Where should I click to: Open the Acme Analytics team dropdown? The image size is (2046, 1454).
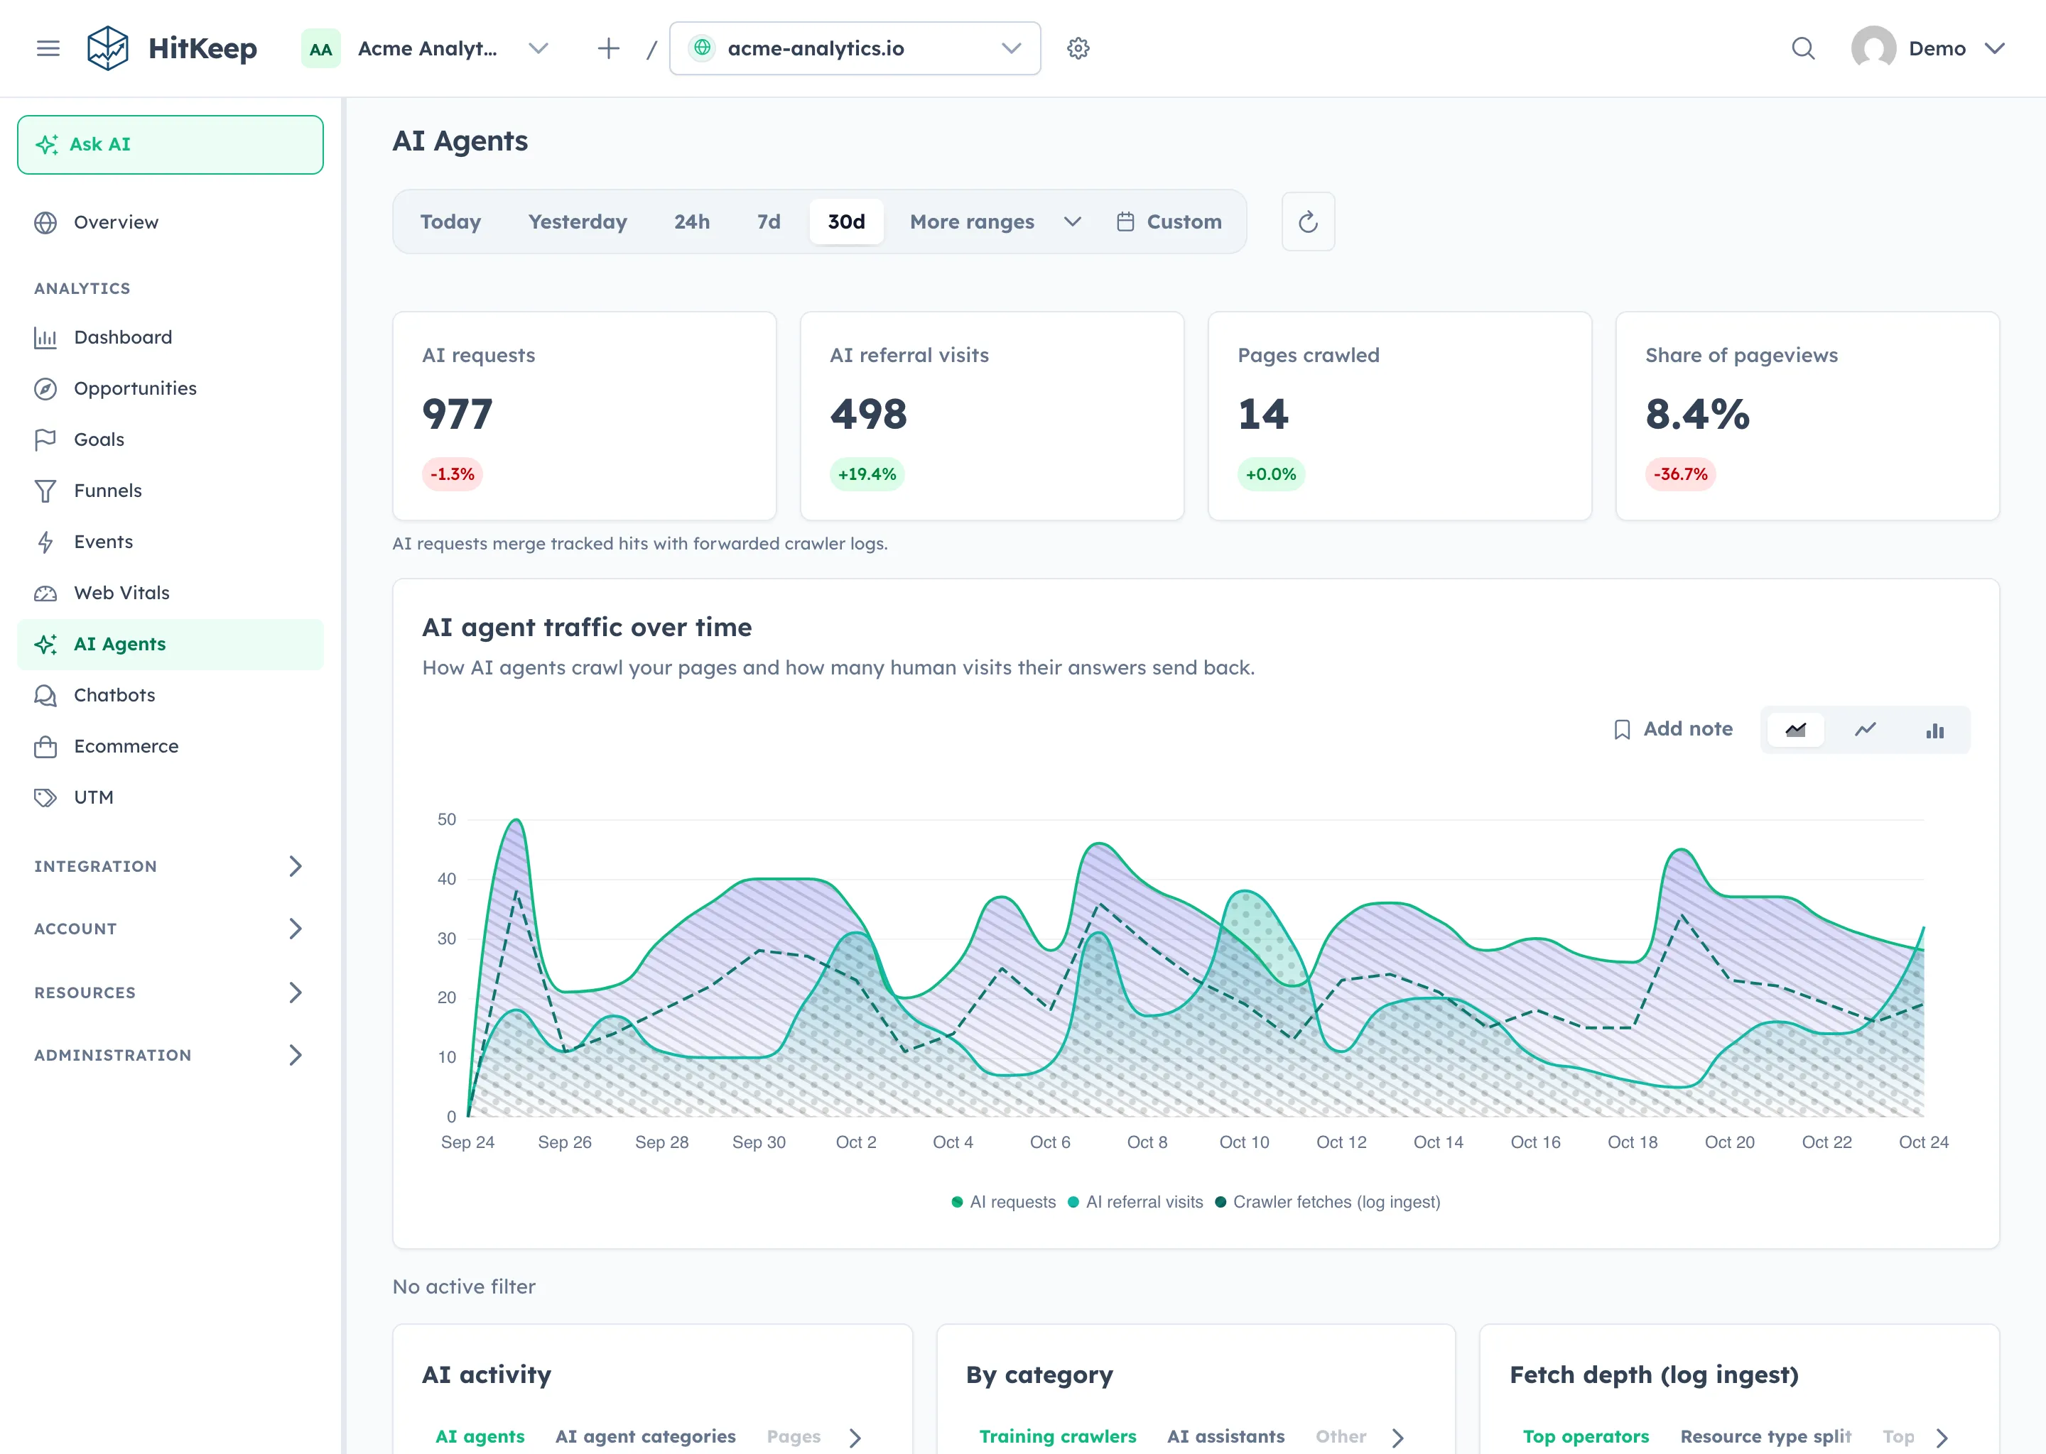click(426, 48)
